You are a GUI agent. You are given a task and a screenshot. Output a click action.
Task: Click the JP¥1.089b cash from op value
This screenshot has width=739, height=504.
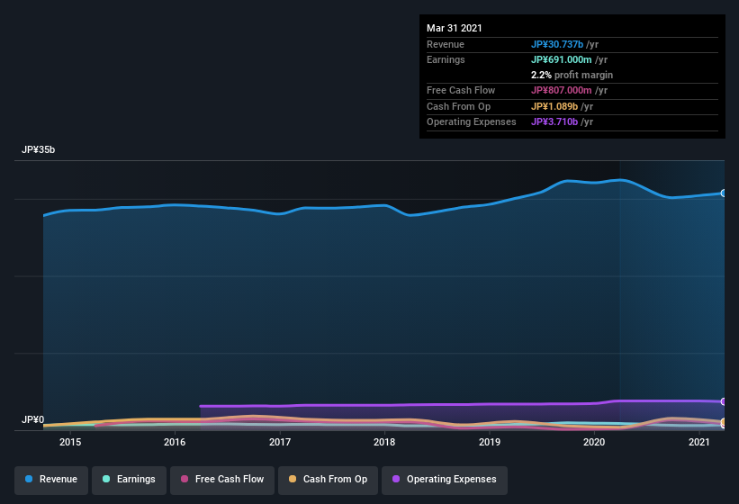[x=554, y=106]
